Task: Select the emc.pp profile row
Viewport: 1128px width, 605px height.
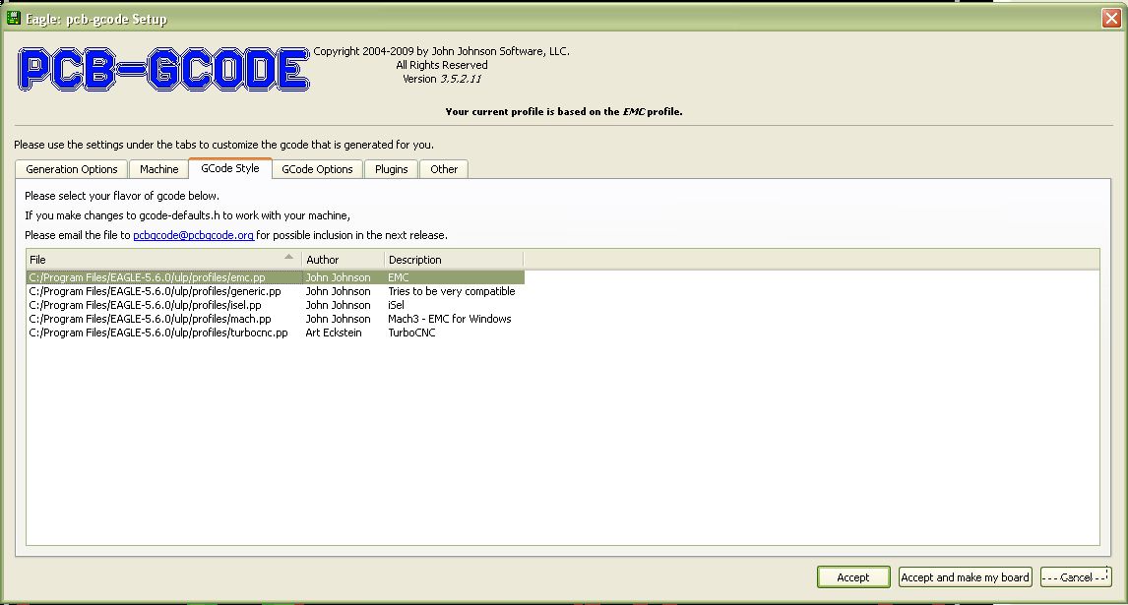Action: 148,277
